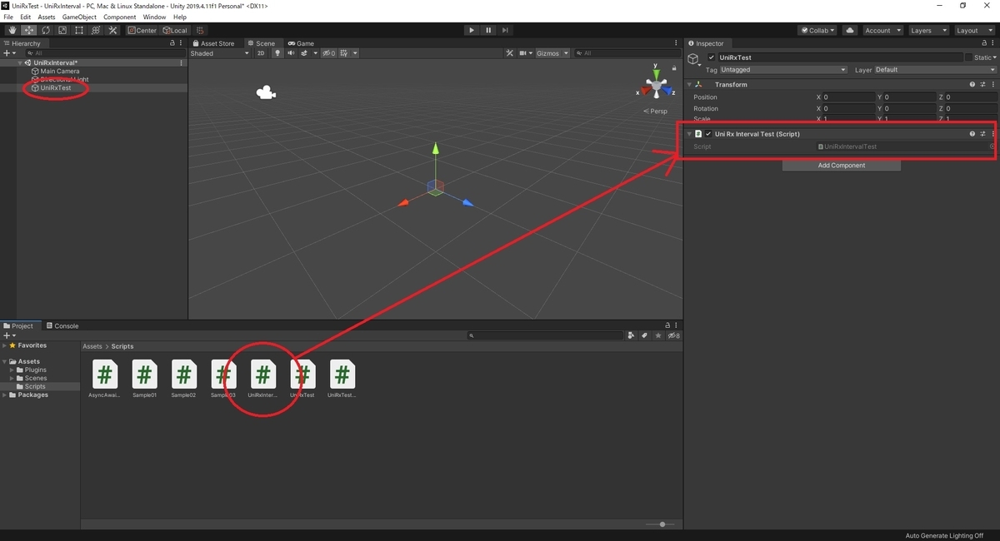
Task: Select the Rect tool
Action: tap(78, 30)
